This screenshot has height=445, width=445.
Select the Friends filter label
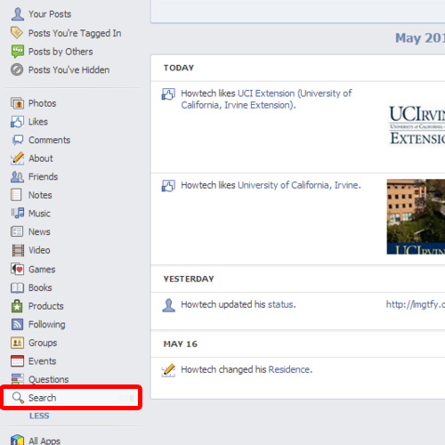click(x=43, y=177)
